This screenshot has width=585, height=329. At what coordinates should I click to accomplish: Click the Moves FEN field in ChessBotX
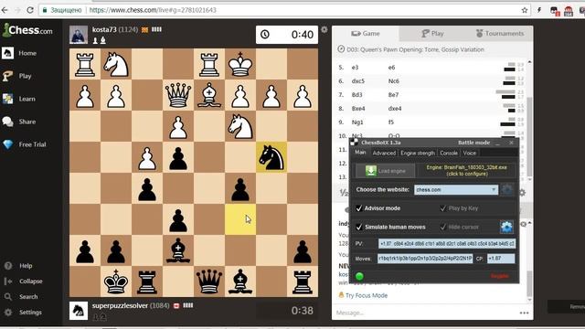pos(425,259)
